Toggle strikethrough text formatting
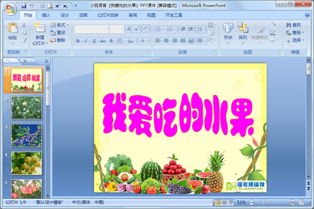The image size is (314, 209). [x=103, y=41]
